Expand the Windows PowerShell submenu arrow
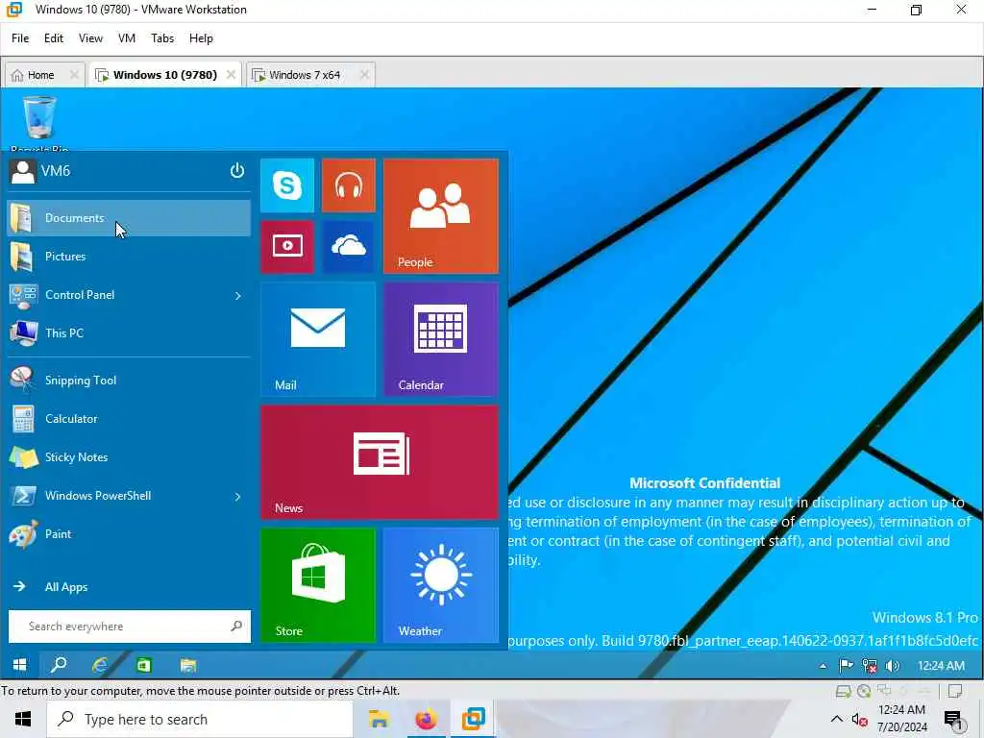Screen dimensions: 984x738 coord(238,497)
